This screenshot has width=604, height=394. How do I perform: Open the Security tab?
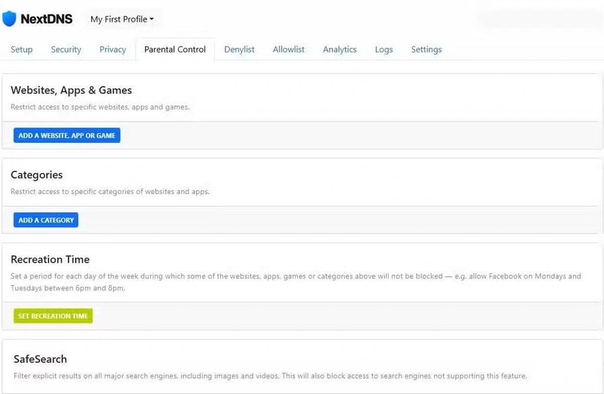(x=66, y=49)
